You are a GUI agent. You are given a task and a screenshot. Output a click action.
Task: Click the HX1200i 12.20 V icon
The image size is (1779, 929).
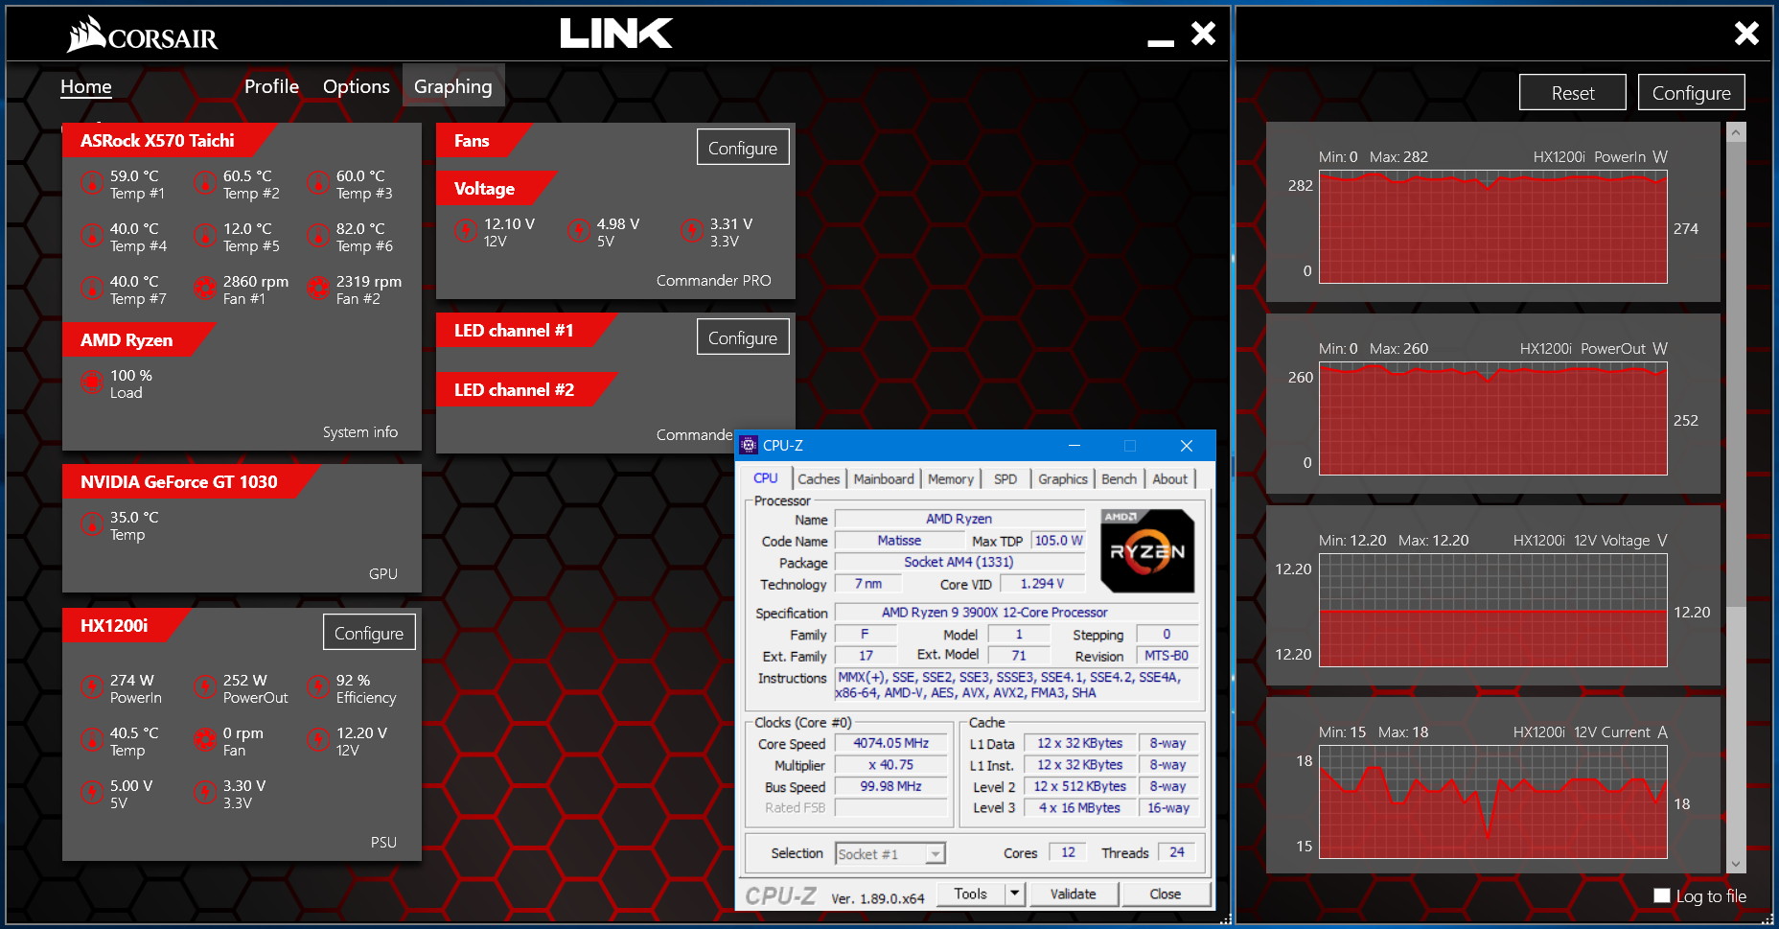coord(317,739)
